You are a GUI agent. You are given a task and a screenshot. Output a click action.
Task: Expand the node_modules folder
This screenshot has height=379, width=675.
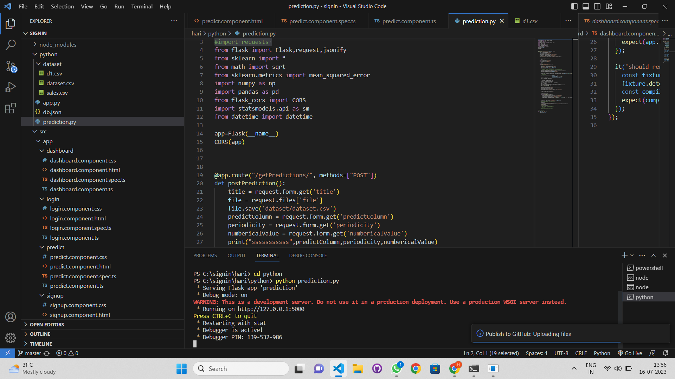coord(58,45)
